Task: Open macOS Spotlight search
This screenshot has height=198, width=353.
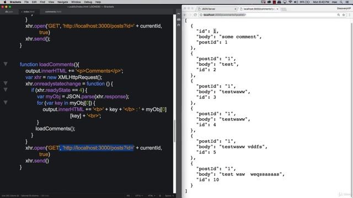Action: 341,2
